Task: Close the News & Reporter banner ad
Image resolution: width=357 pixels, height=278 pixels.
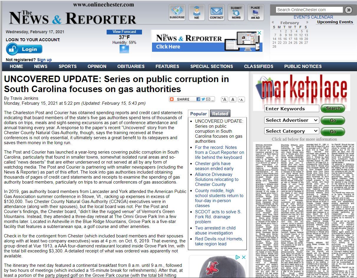Action: (260, 32)
